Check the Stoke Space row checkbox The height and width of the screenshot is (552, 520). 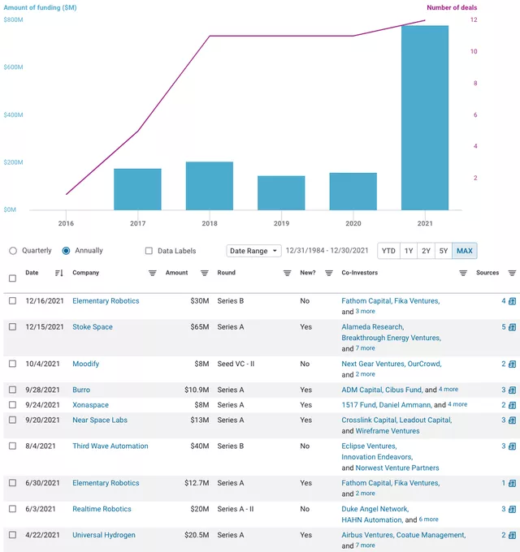(x=13, y=326)
